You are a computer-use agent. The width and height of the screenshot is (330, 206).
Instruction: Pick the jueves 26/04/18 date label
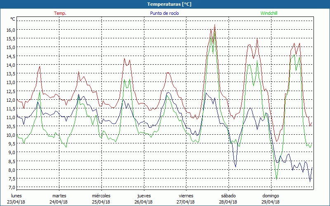click(144, 199)
